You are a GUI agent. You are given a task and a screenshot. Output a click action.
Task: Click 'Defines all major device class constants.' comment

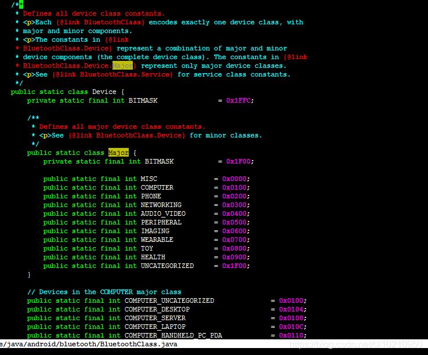tap(122, 126)
